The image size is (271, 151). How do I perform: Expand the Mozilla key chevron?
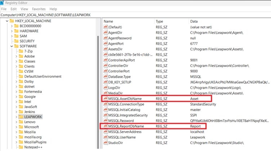[x=17, y=132]
